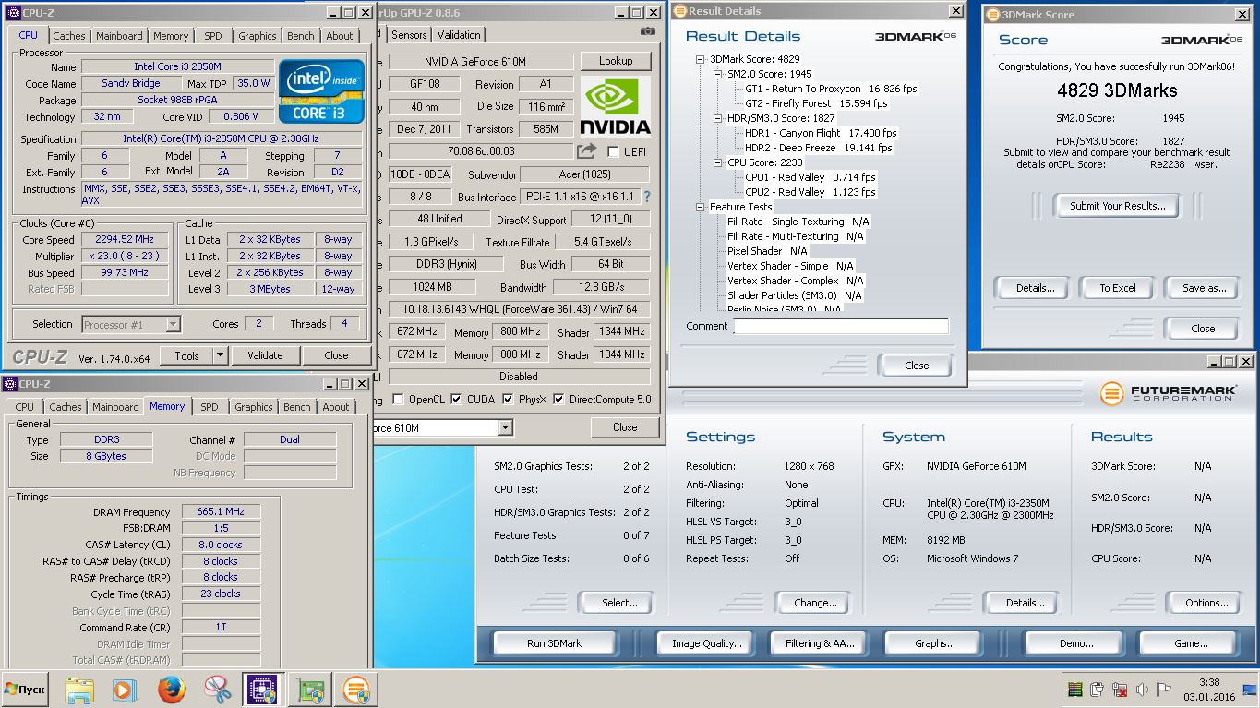Open the Action Center flag icon
The image size is (1260, 708).
pyautogui.click(x=1164, y=690)
